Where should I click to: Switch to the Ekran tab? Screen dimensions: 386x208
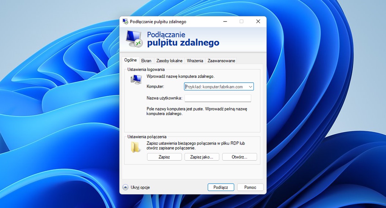click(x=146, y=61)
